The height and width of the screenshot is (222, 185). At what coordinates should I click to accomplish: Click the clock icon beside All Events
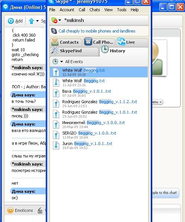click(55, 62)
